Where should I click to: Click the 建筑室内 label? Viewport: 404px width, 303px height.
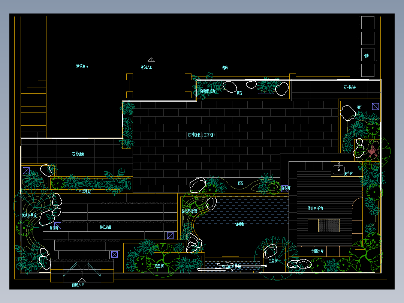point(82,66)
